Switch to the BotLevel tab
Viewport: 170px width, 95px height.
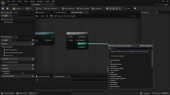pyautogui.click(x=14, y=4)
